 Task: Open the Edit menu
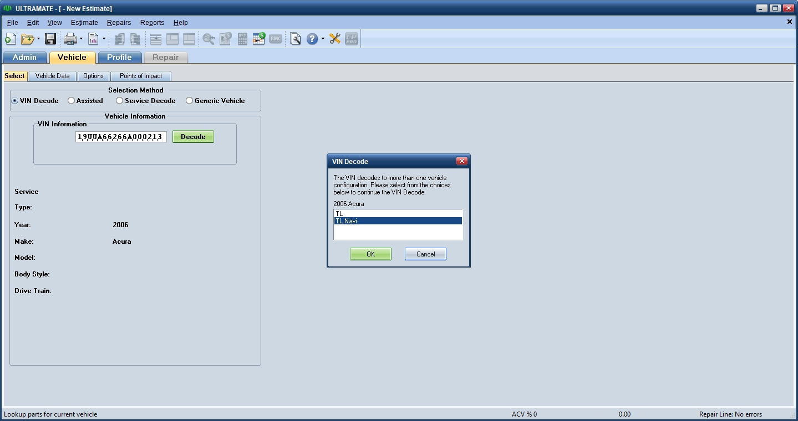click(x=33, y=23)
